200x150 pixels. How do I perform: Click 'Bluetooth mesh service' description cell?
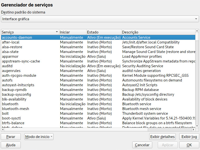click(141, 109)
